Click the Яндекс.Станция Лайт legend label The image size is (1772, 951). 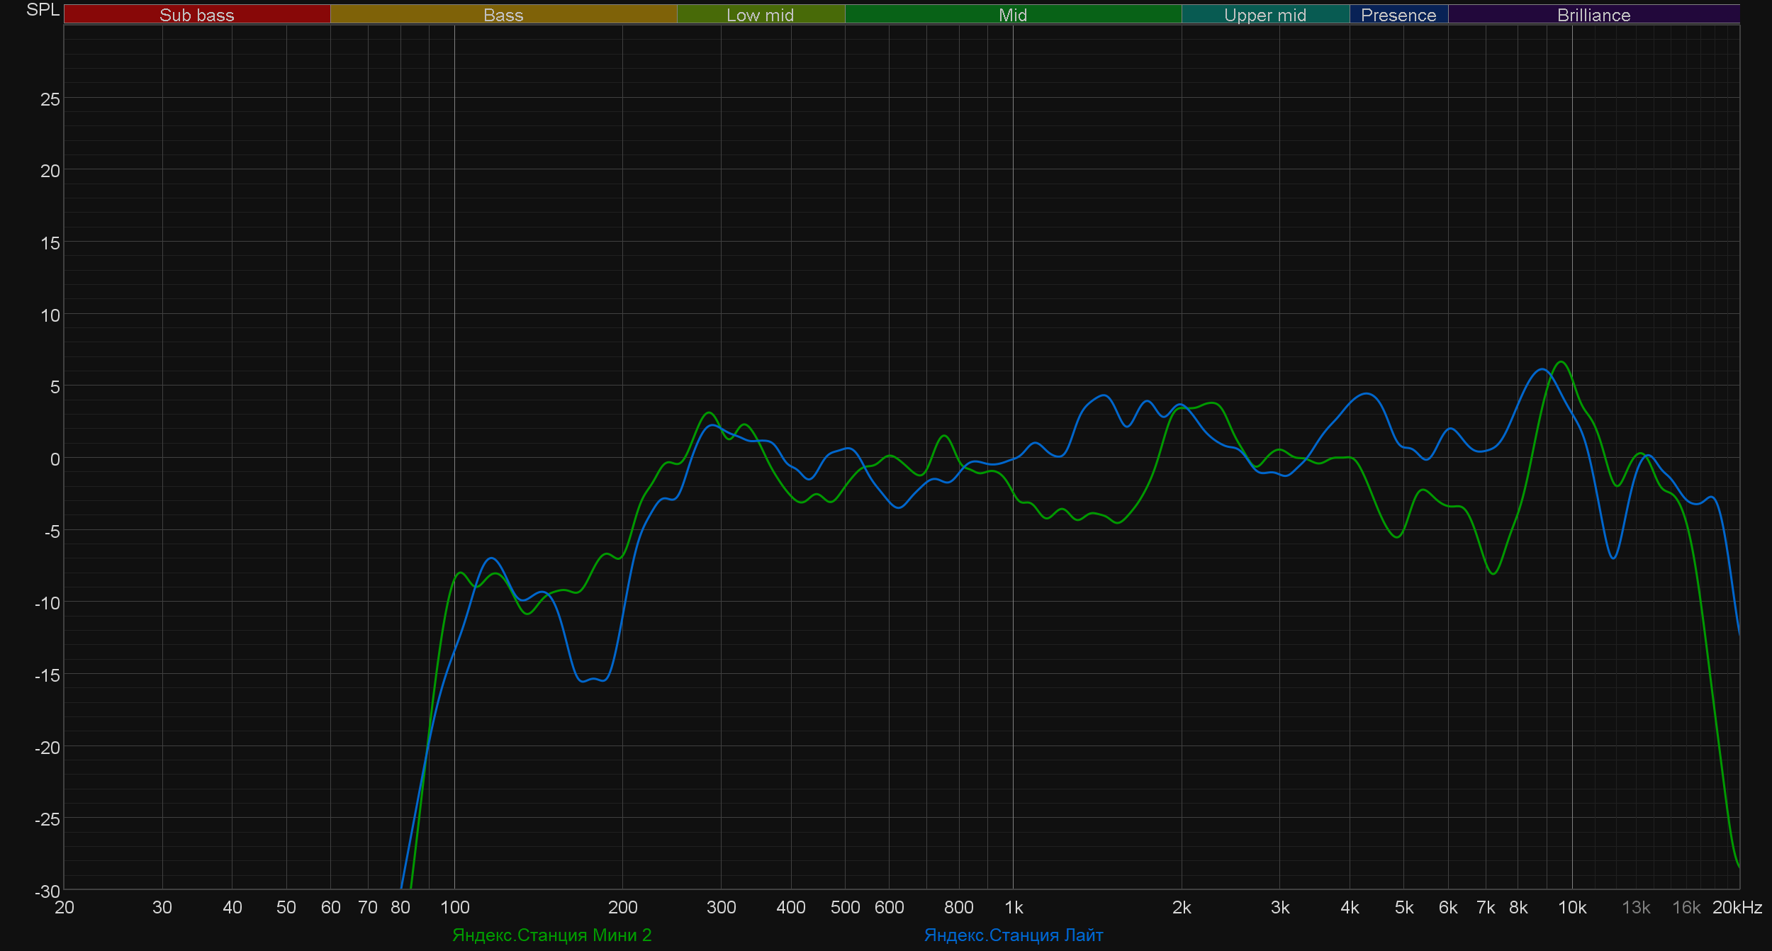pos(1013,935)
